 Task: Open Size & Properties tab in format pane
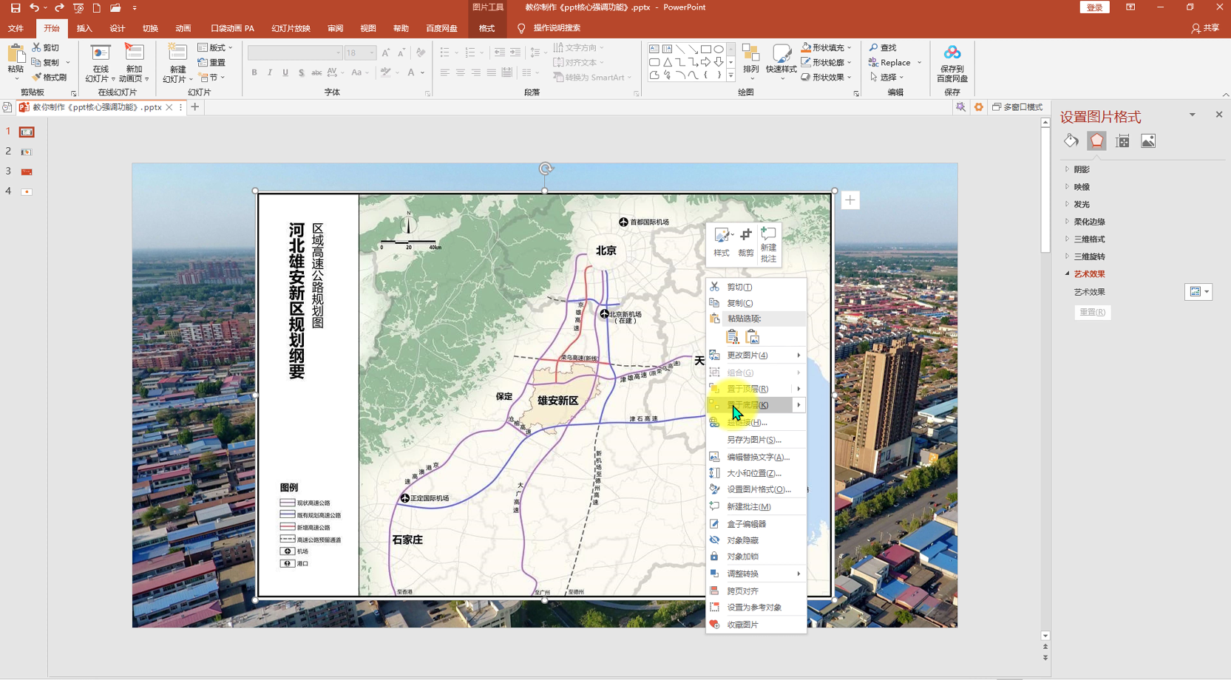point(1122,141)
